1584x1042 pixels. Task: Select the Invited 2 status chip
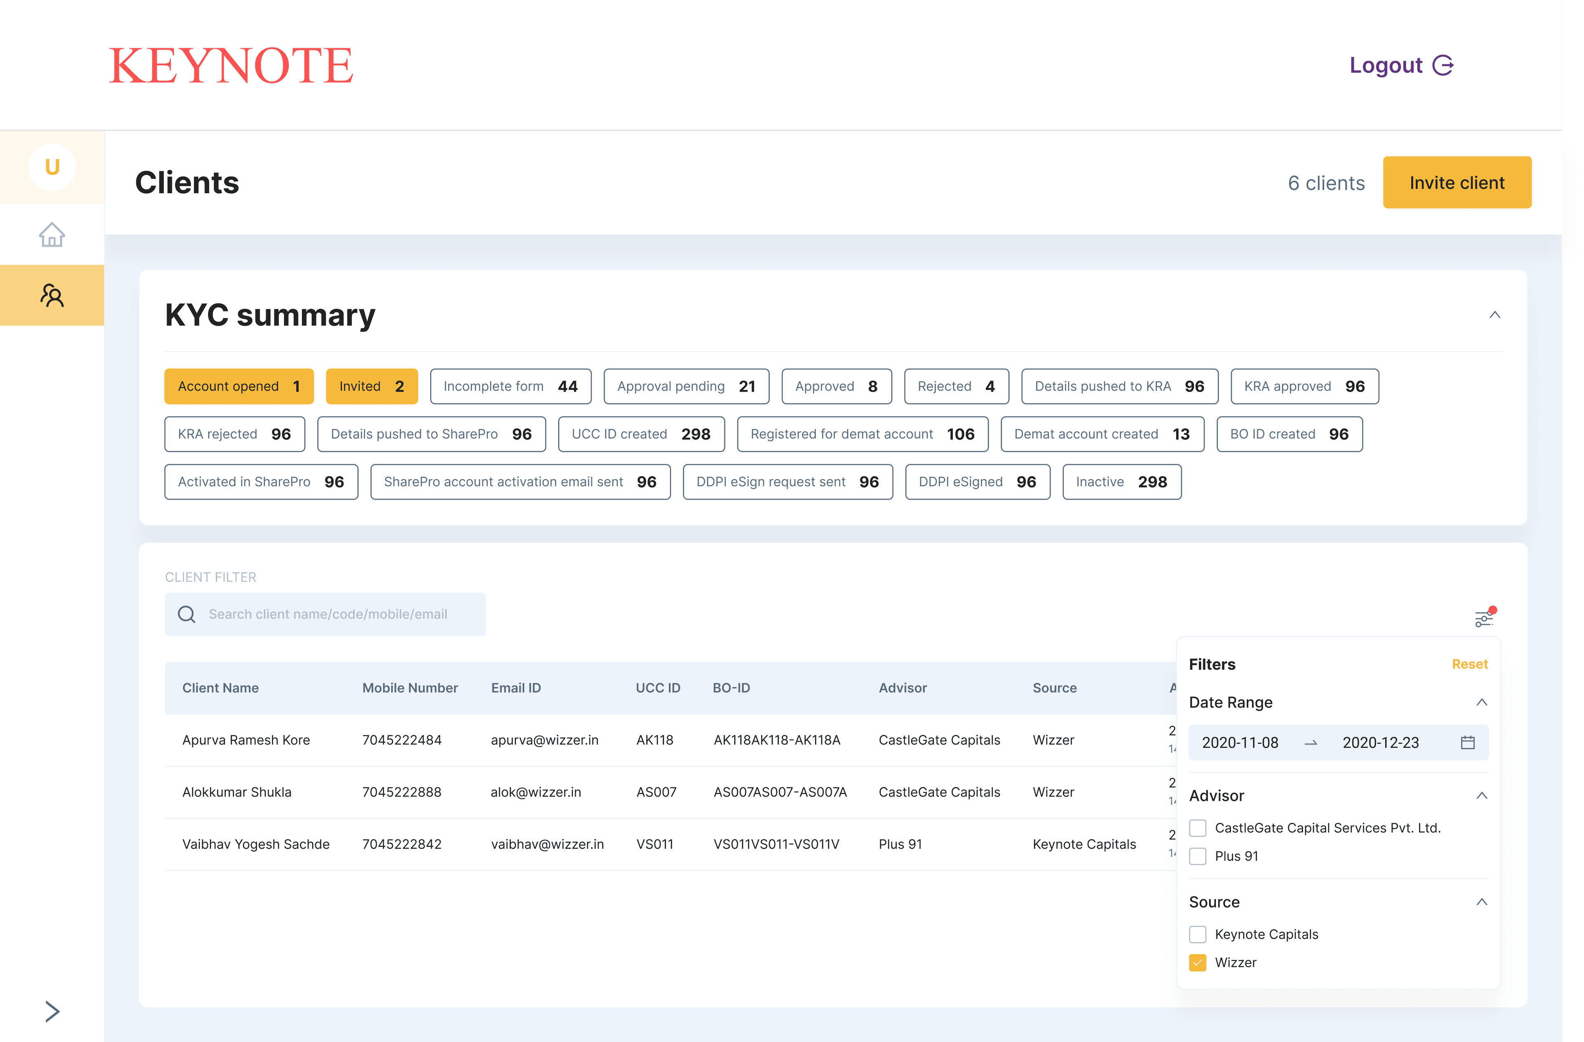click(x=371, y=386)
